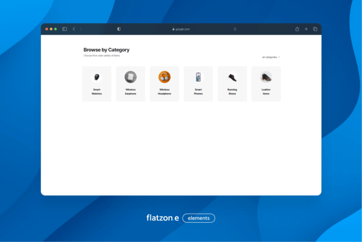Click the elements pill badge
Viewport: 362px width, 242px height.
coord(199,218)
